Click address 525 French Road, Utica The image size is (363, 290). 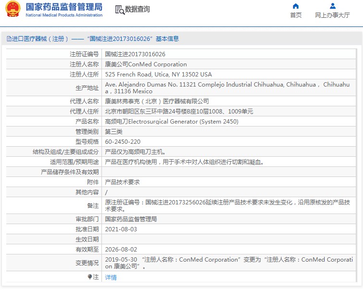158,75
